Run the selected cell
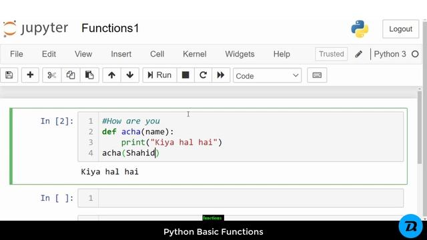The image size is (427, 240). (x=159, y=75)
